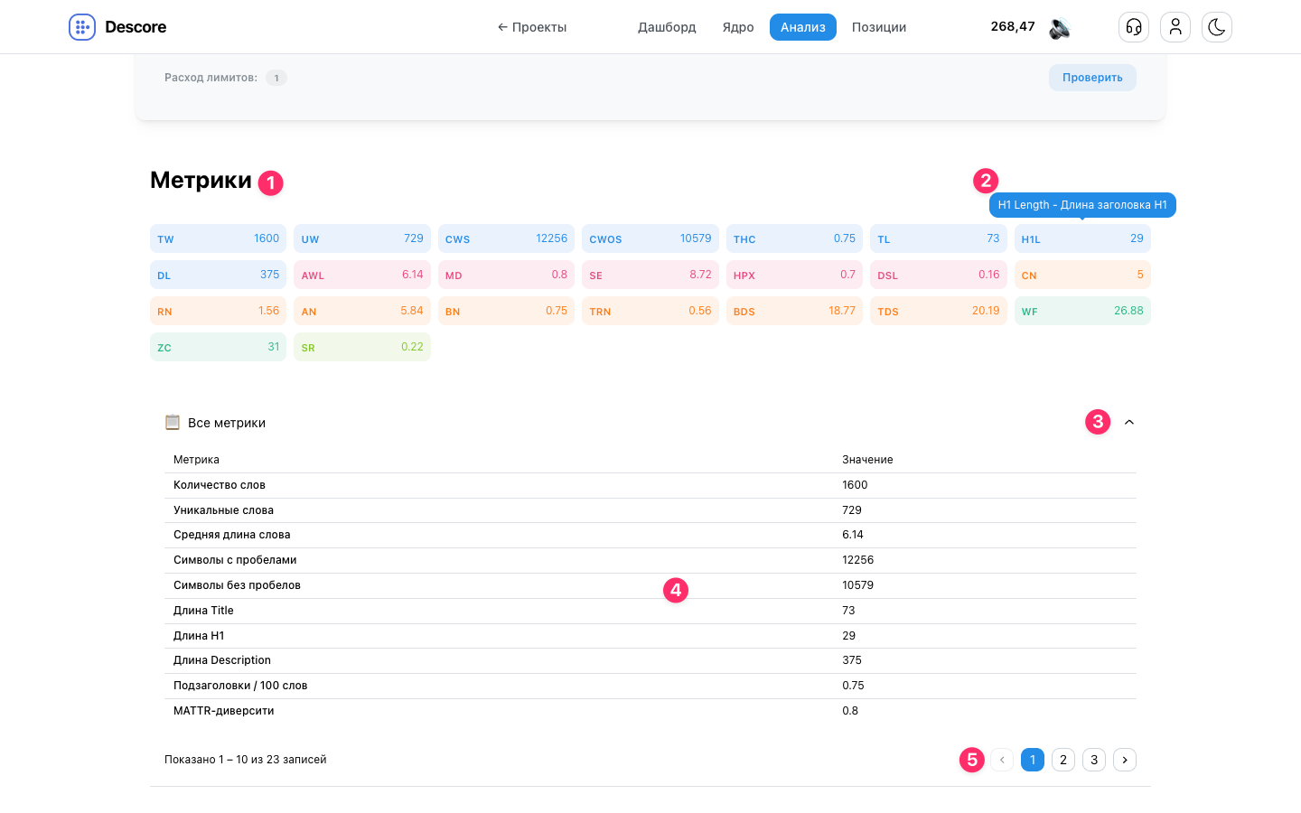Switch to the Ядро tab
The width and height of the screenshot is (1301, 813).
point(738,27)
